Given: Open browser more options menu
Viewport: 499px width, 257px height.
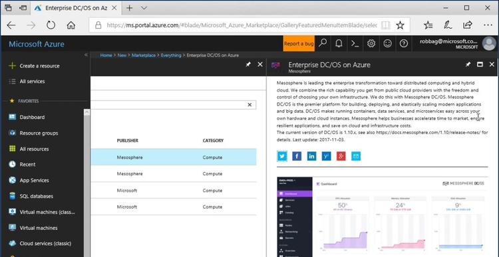Looking at the screenshot, I should click(488, 25).
